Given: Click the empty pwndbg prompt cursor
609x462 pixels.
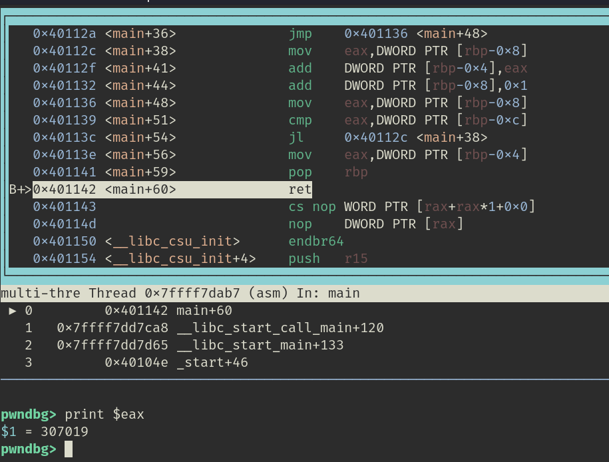Looking at the screenshot, I should pyautogui.click(x=69, y=449).
